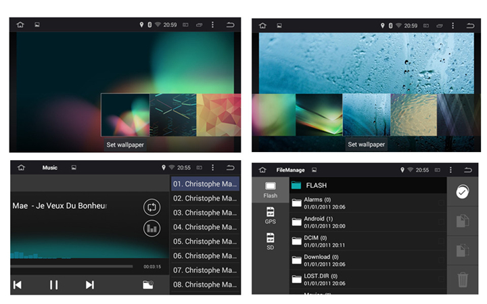Pause the currently playing song
The width and height of the screenshot is (487, 304).
[x=53, y=284]
